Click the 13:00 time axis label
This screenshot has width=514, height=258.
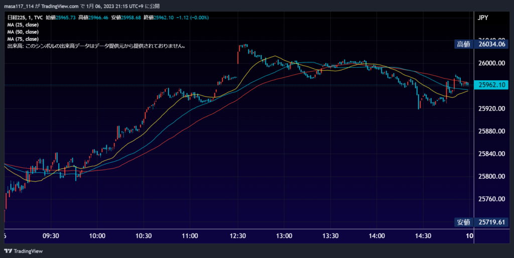(x=284, y=236)
